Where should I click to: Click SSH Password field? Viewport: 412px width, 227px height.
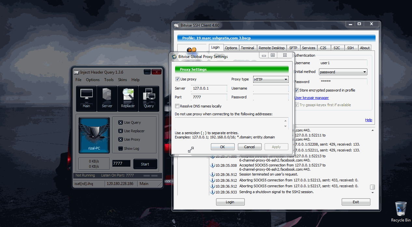click(x=343, y=81)
